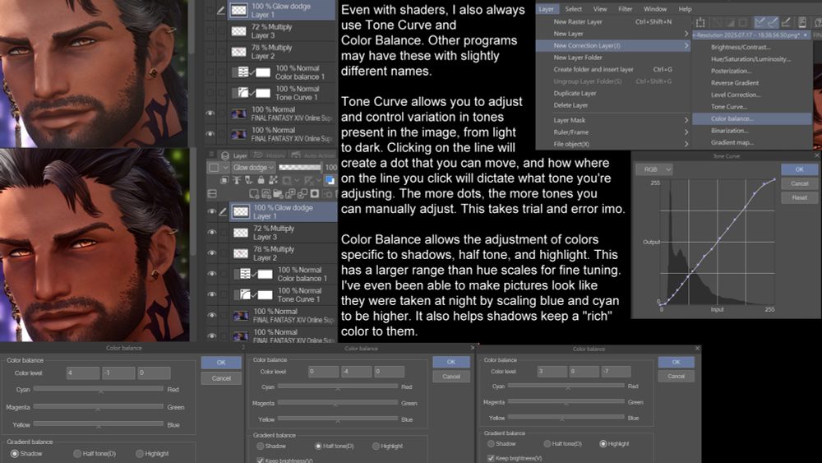The height and width of the screenshot is (463, 822).
Task: Choose Duplicate Layer from Layer menu
Action: (575, 93)
